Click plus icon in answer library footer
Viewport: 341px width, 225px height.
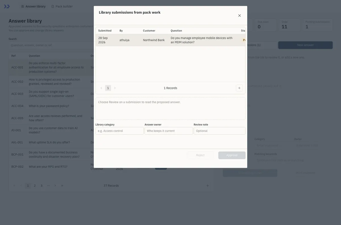pos(207,186)
